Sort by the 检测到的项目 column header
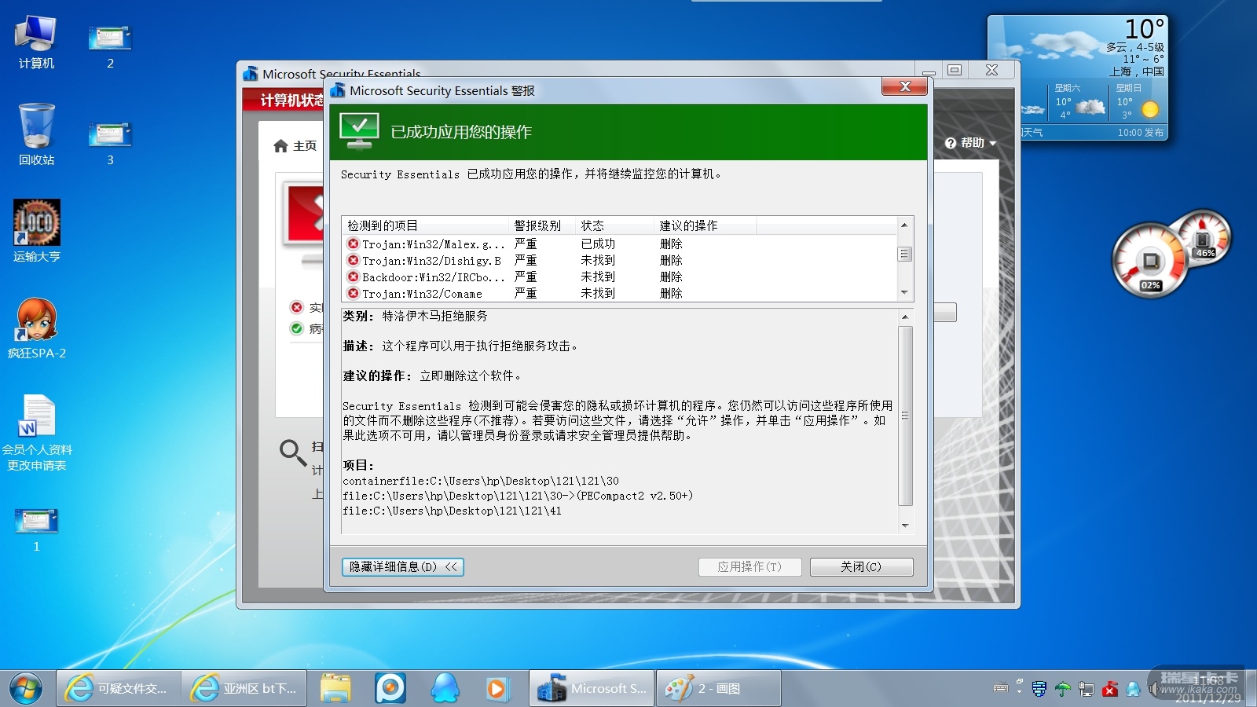The image size is (1257, 707). tap(425, 225)
